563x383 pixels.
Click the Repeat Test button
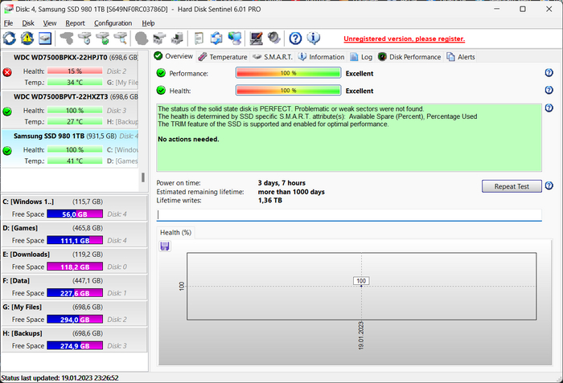pyautogui.click(x=512, y=186)
